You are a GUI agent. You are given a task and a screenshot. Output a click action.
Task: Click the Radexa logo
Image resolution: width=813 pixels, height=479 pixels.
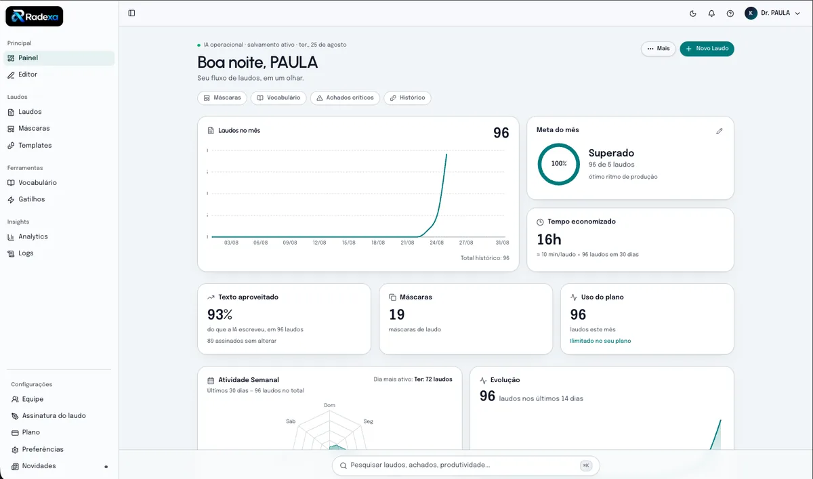(x=35, y=16)
